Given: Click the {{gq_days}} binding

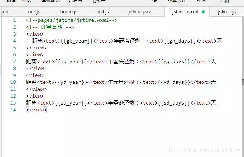Looking at the screenshot, I should coord(174,62).
